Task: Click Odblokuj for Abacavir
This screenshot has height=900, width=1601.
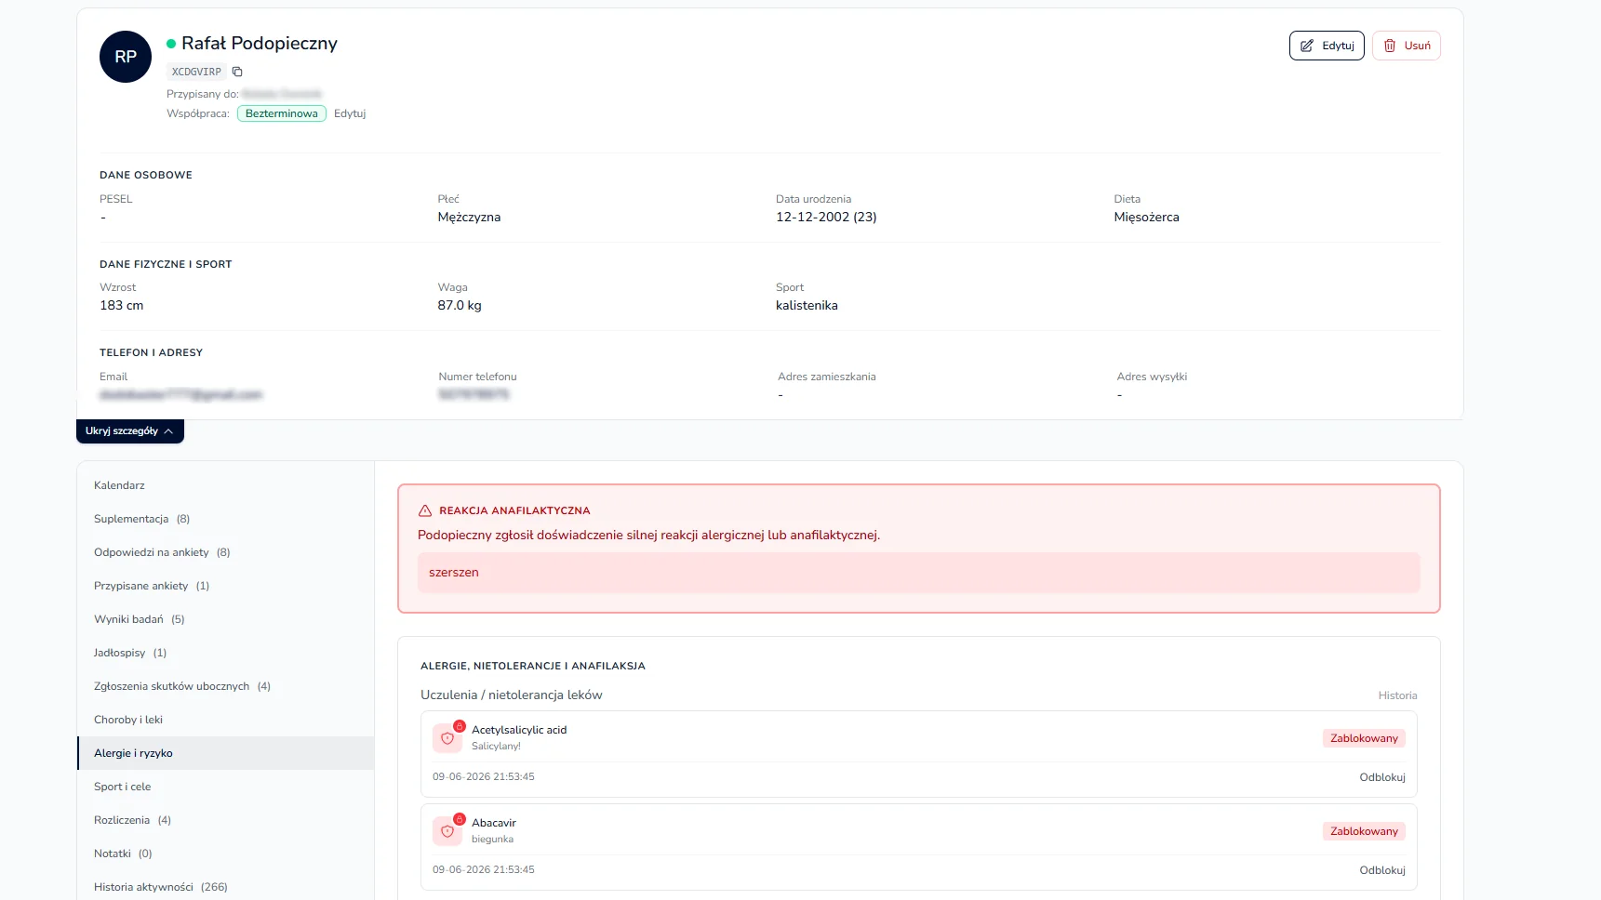Action: click(x=1381, y=870)
